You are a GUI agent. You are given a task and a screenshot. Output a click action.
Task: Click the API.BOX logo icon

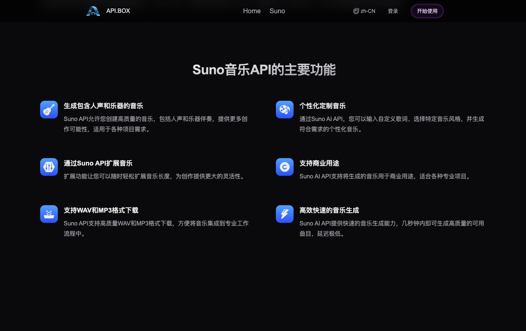point(93,11)
